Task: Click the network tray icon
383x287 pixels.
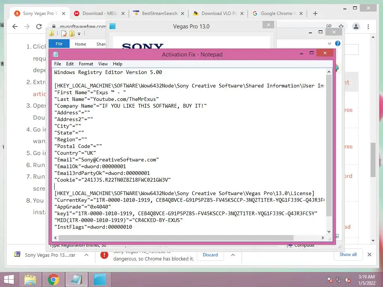Action: [x=339, y=280]
